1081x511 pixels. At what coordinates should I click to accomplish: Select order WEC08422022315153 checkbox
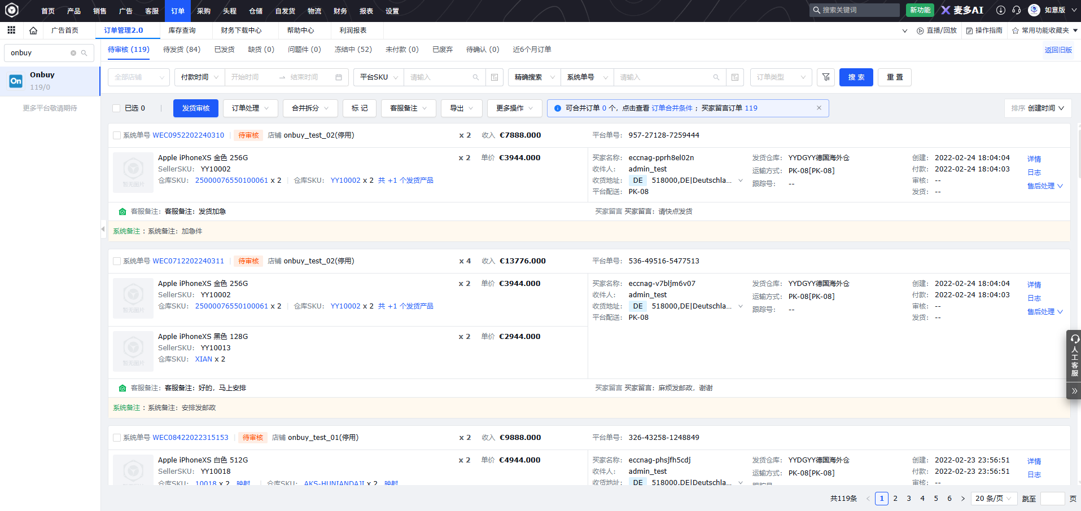117,438
